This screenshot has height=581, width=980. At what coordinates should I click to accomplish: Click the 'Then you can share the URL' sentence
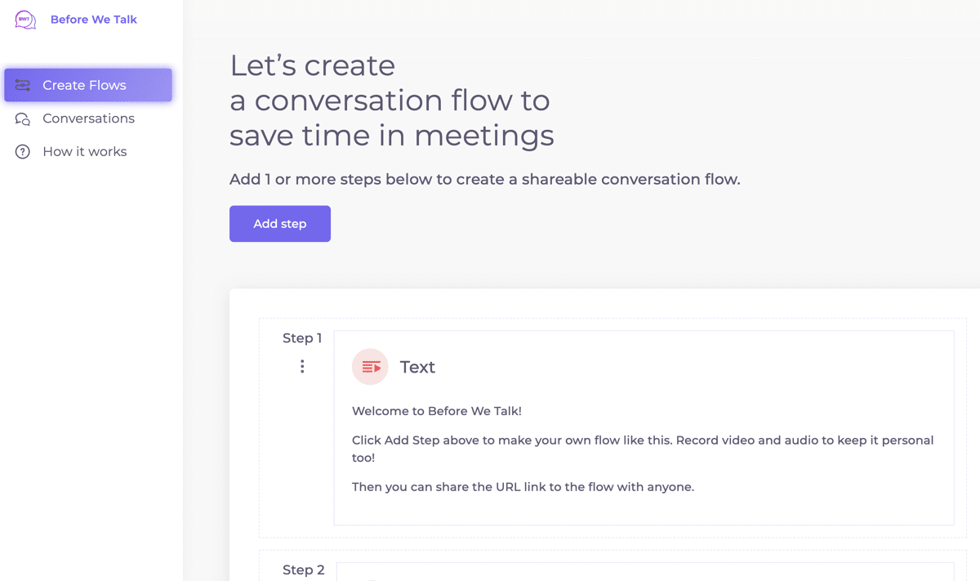click(523, 487)
